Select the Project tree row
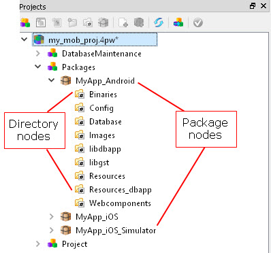 tap(75, 244)
